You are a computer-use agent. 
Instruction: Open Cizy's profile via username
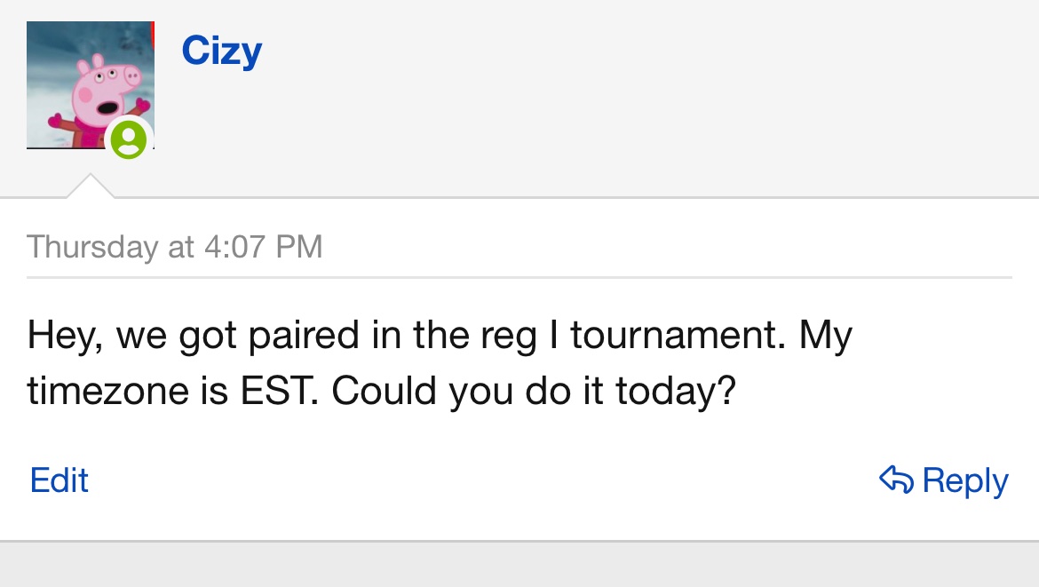click(222, 52)
